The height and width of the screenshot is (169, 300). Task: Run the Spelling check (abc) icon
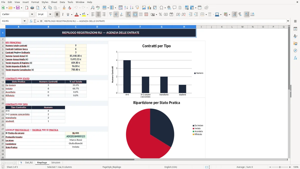click(98, 8)
